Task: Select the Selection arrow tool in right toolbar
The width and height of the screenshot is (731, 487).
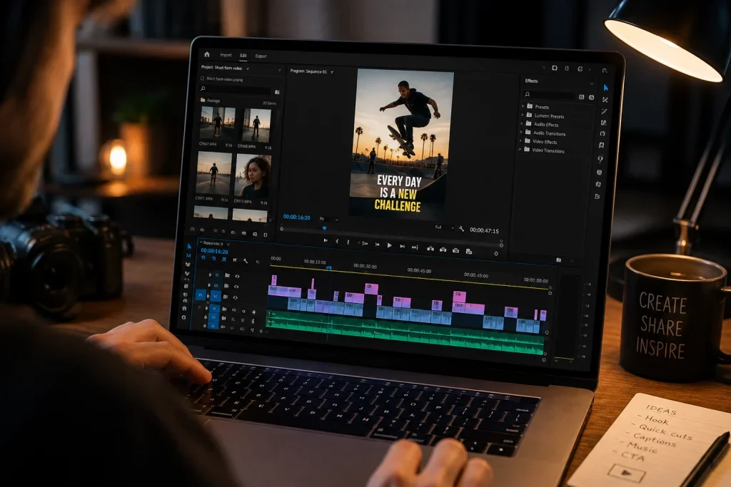Action: tap(605, 88)
